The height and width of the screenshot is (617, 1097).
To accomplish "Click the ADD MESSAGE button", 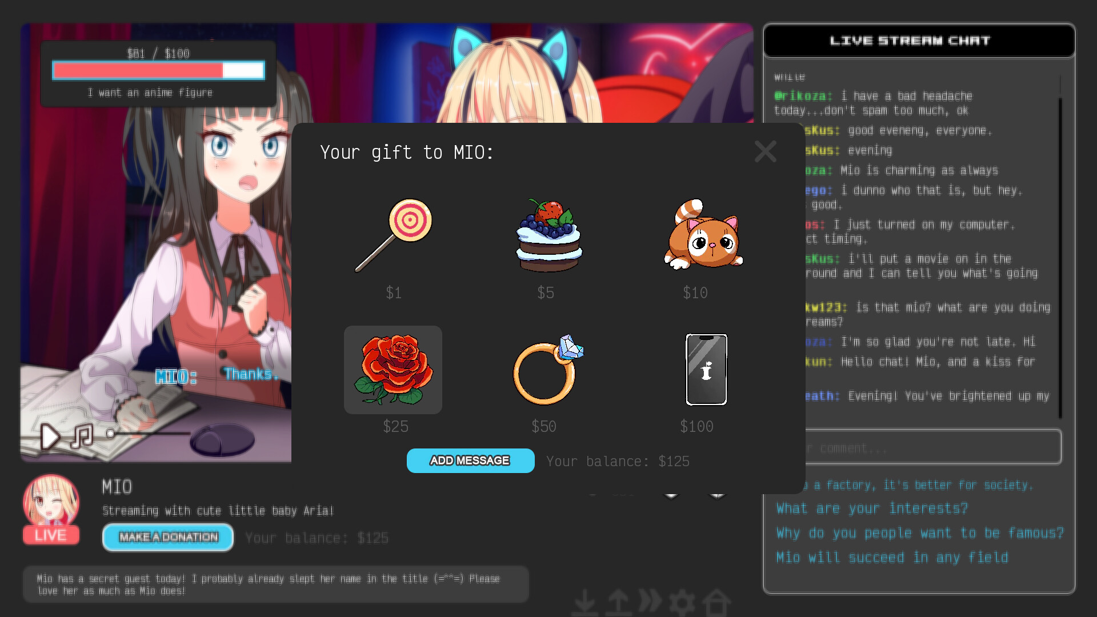I will (470, 461).
